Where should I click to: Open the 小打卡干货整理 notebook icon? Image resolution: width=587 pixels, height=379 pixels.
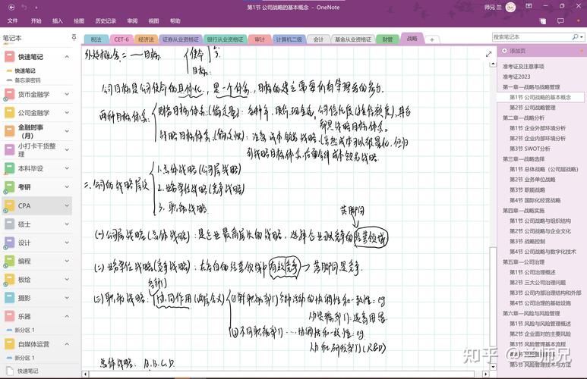pyautogui.click(x=9, y=149)
